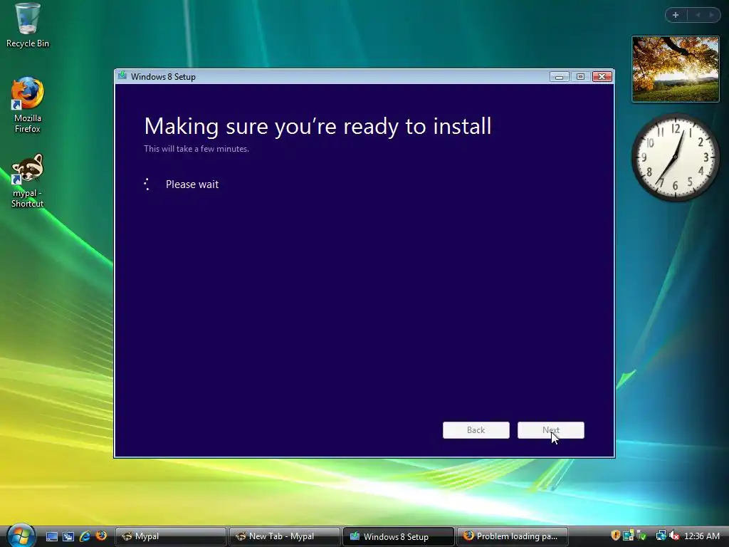Switch to Problem loading page taskbar button

pos(513,536)
